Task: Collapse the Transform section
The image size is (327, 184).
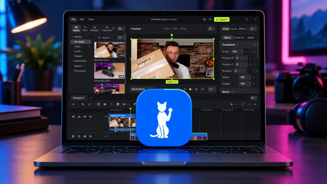Action: 238,45
